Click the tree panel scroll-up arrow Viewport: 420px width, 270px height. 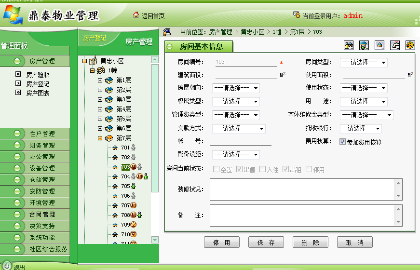(155, 59)
